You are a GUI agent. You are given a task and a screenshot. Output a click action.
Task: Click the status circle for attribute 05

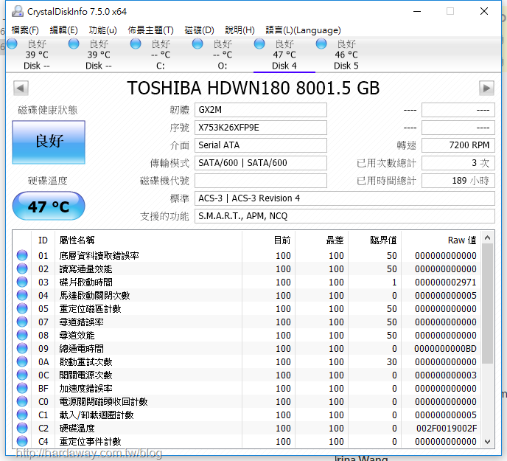pos(22,308)
